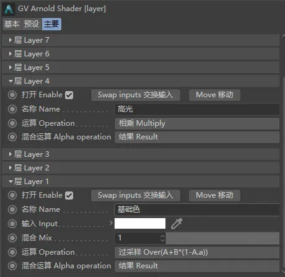Open Layer 1 Alpha operation Result dropdown
285x277 pixels.
197,266
